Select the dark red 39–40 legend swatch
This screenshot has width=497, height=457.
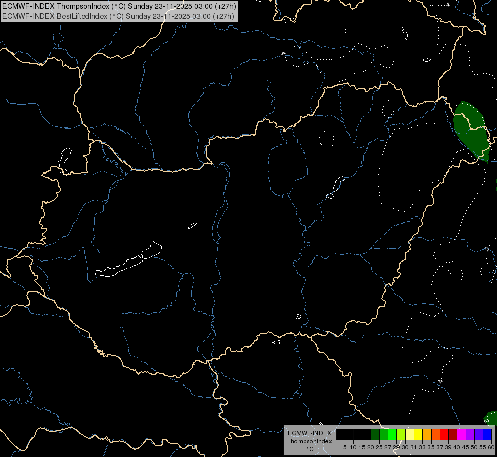(453, 435)
